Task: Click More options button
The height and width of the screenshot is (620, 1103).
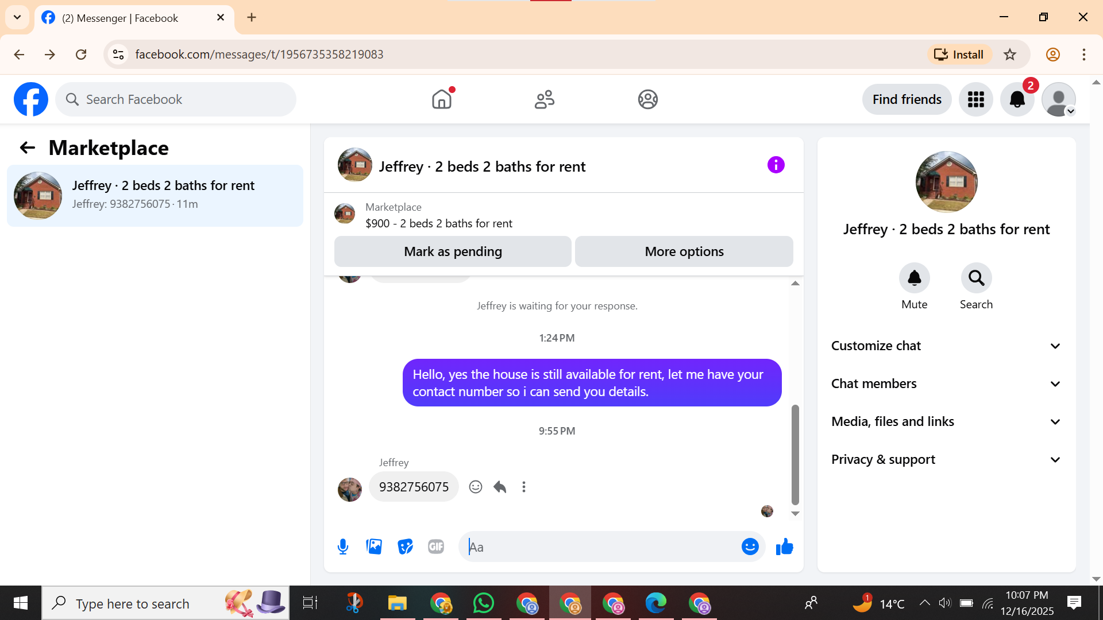Action: pos(684,251)
